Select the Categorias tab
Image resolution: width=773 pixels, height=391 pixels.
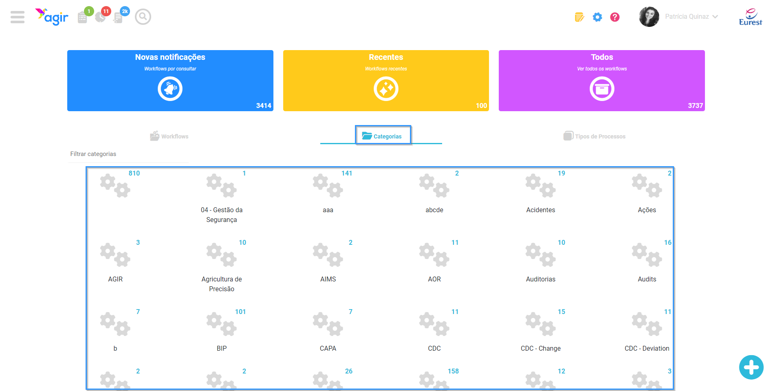(x=382, y=136)
